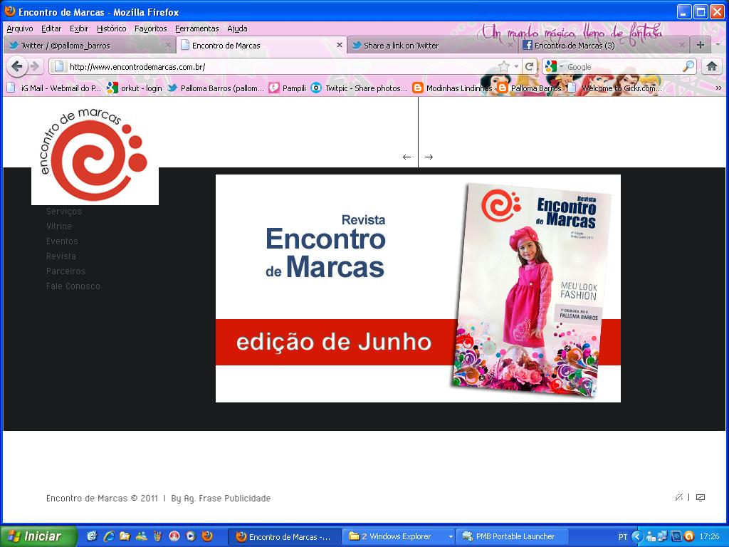Click the edição de Junho red banner
729x547 pixels.
[x=334, y=342]
